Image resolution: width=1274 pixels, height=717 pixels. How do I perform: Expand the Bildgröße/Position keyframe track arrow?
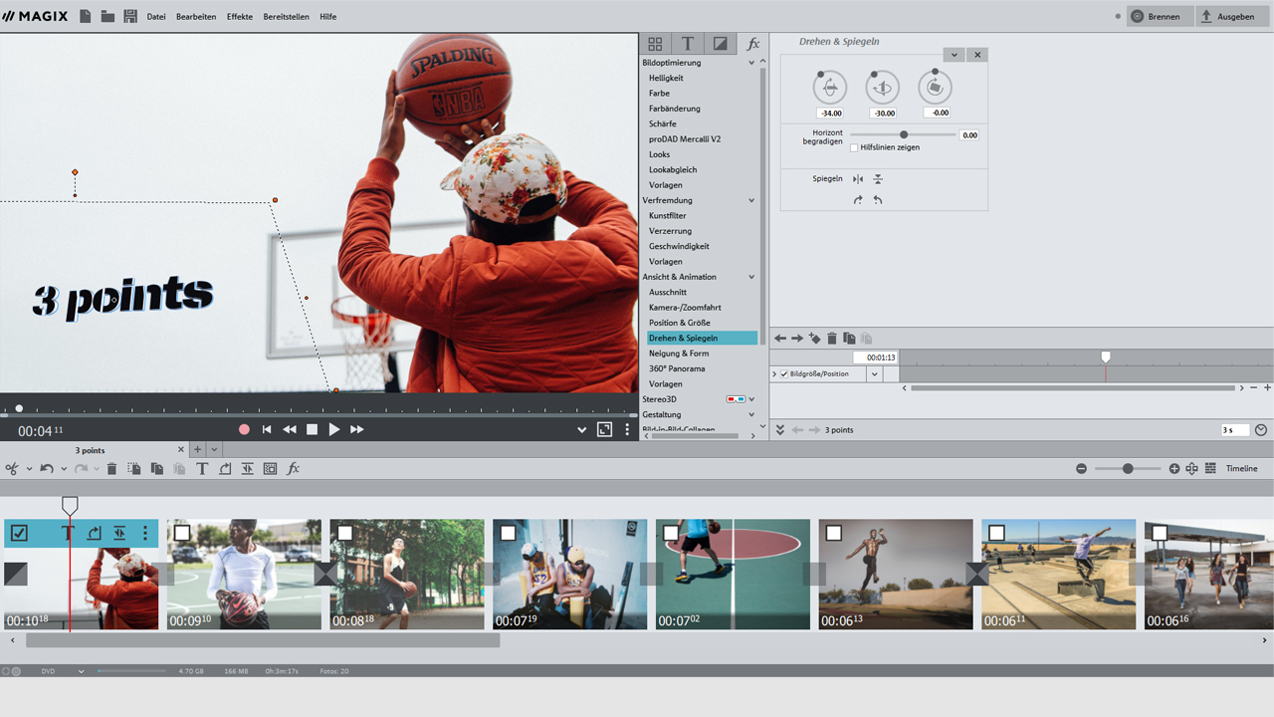click(x=774, y=373)
